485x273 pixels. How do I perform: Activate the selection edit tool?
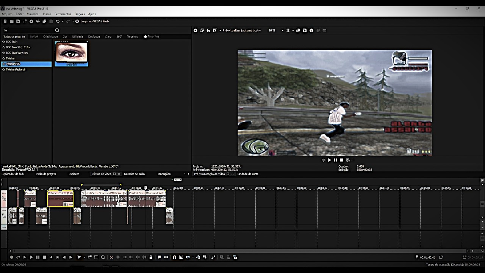(96, 257)
